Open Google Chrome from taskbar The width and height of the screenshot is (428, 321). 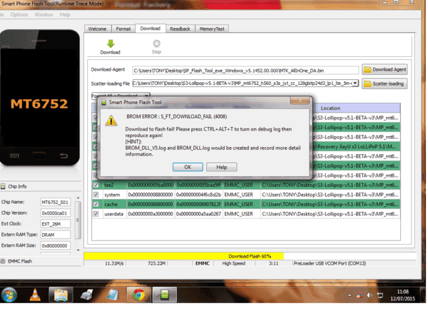[138, 295]
